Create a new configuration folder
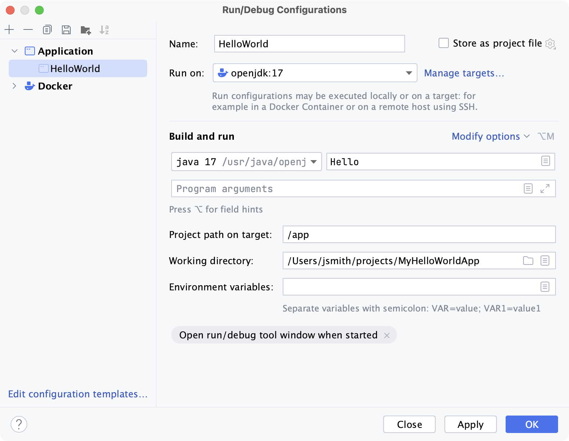The height and width of the screenshot is (441, 569). pyautogui.click(x=85, y=29)
